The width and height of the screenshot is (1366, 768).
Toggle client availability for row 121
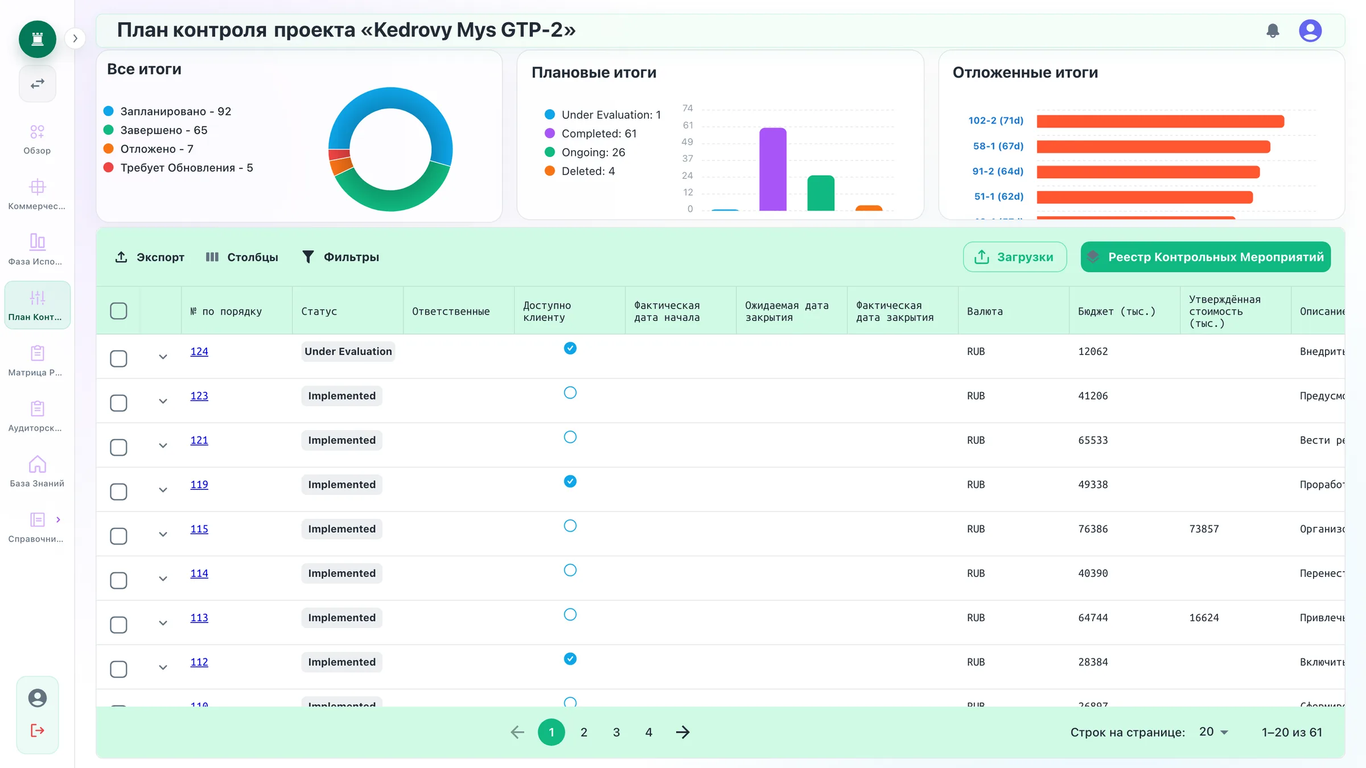[570, 437]
